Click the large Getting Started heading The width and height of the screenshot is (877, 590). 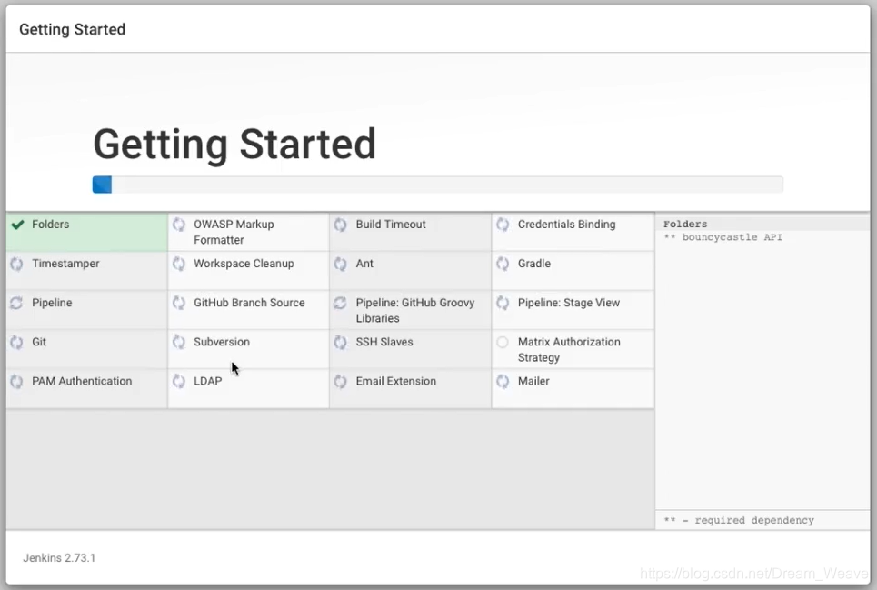click(234, 145)
